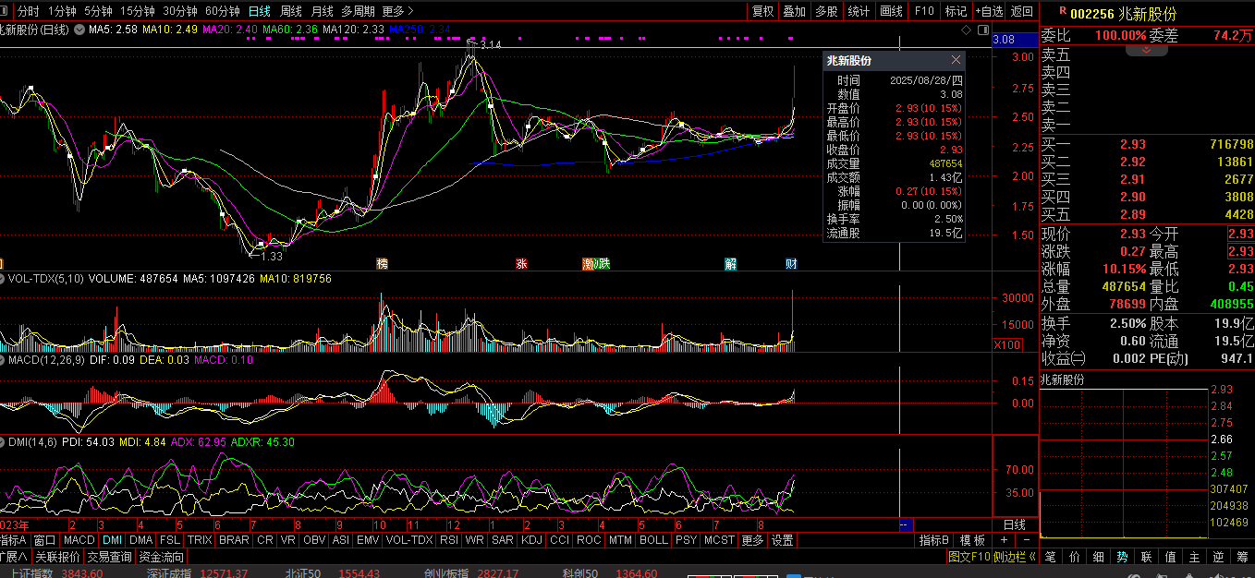The width and height of the screenshot is (1255, 578).
Task: Switch to 周线 weekly chart period
Action: point(290,11)
